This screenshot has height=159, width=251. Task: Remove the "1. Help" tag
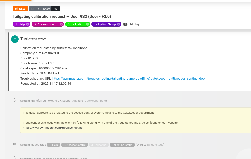coord(28,24)
